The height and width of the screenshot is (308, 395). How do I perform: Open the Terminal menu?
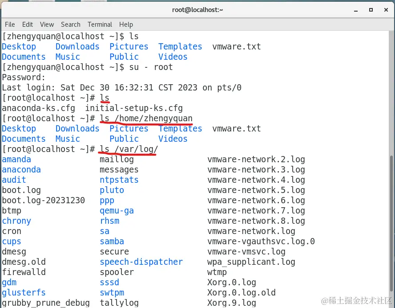pos(100,25)
